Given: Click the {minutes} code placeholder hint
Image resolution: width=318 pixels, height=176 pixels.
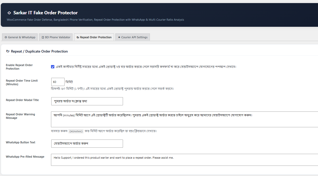Looking at the screenshot, I should [76, 131].
